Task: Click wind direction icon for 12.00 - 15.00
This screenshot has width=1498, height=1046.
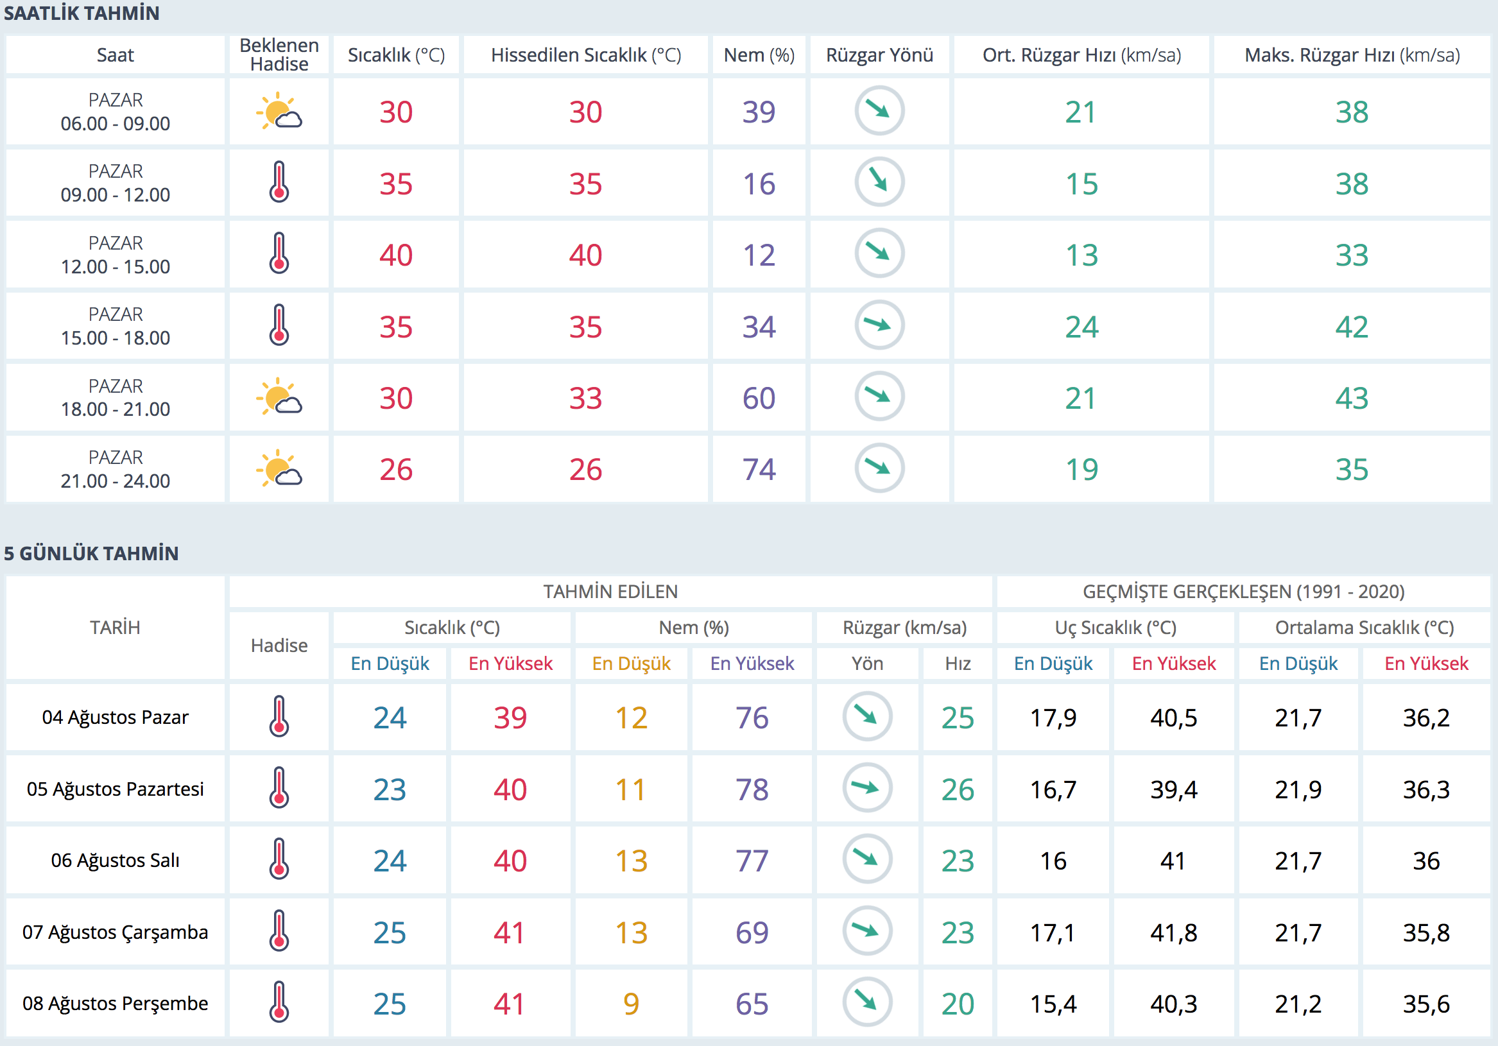Action: 879,253
